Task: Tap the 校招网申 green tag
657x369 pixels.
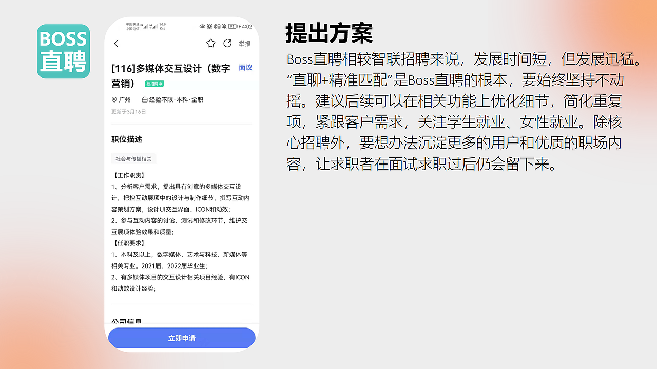Action: tap(154, 84)
